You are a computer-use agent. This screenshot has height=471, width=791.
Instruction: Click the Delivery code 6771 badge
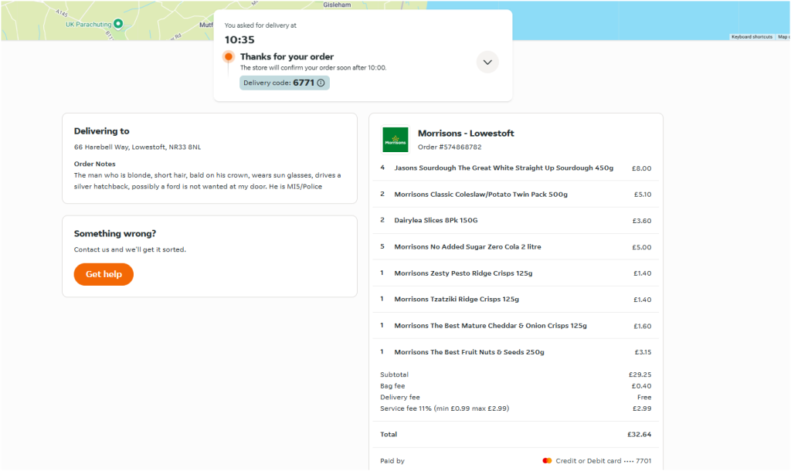pyautogui.click(x=284, y=83)
